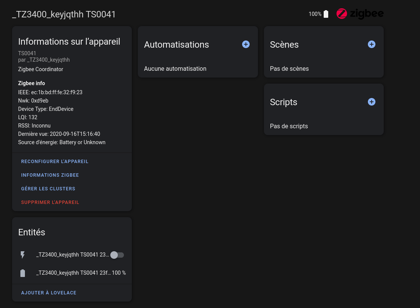Toggle the _TZ3400_keyjqthh TS0041 switch entity
The height and width of the screenshot is (308, 420).
(117, 255)
